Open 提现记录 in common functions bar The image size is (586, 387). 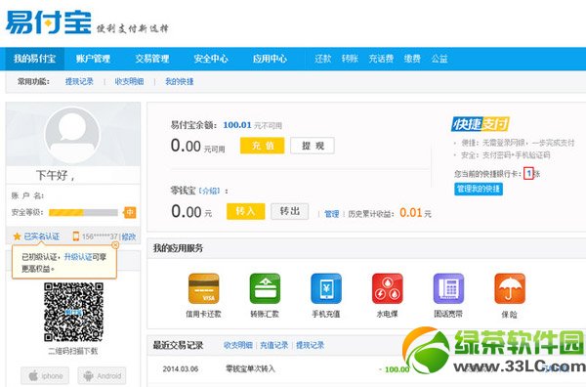[x=79, y=81]
